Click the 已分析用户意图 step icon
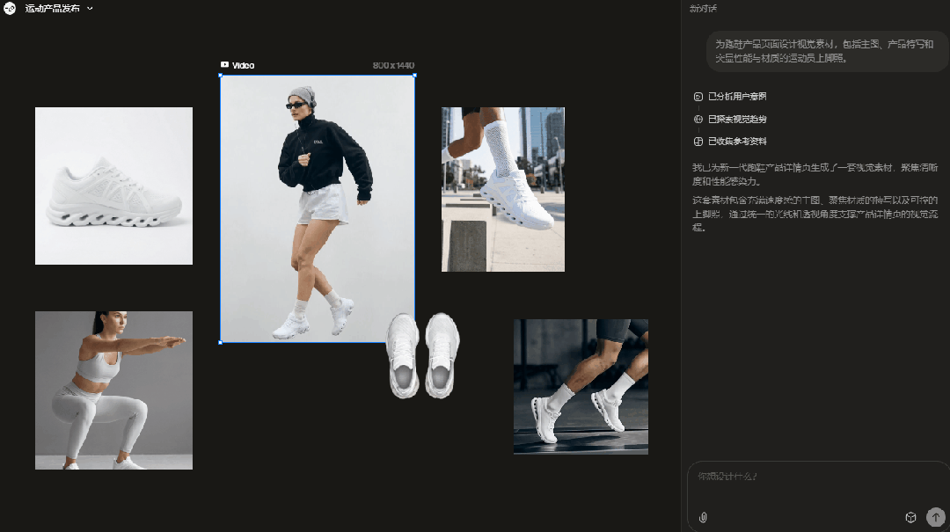The width and height of the screenshot is (950, 532). (x=698, y=97)
